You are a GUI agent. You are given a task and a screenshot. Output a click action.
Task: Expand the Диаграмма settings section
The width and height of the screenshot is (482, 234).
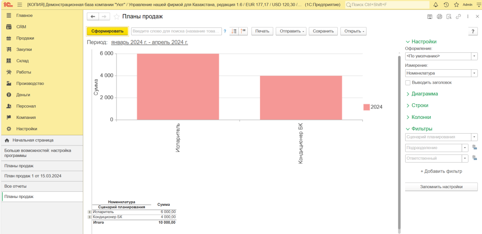click(424, 94)
